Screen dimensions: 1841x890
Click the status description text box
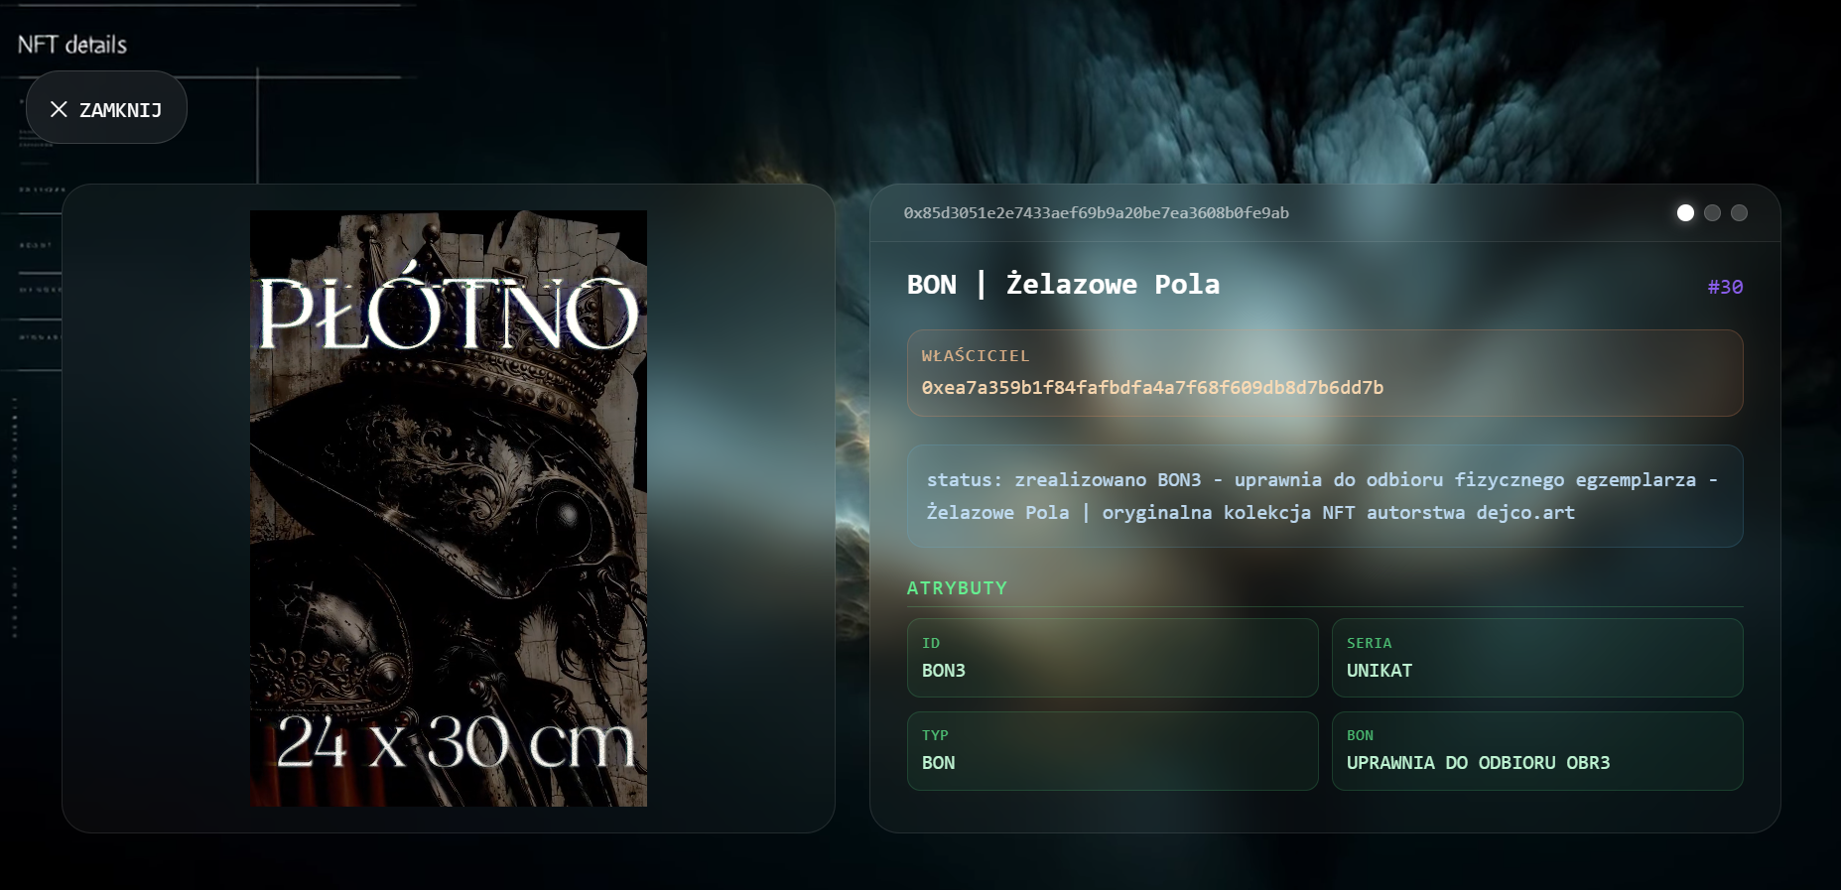point(1325,496)
